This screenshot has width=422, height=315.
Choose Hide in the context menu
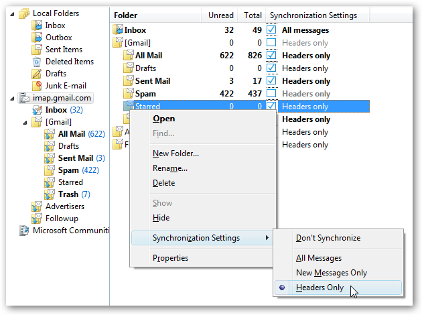pyautogui.click(x=161, y=218)
